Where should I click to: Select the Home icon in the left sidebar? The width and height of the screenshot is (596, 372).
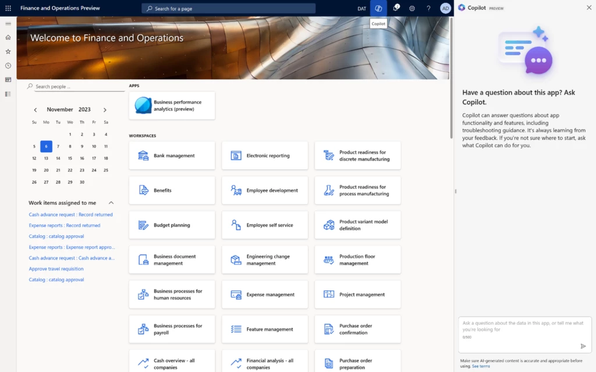tap(8, 37)
